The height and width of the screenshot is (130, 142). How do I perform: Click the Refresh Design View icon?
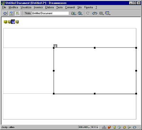pos(88,13)
